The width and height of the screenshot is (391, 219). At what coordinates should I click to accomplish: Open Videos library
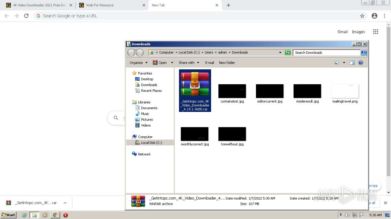point(146,125)
